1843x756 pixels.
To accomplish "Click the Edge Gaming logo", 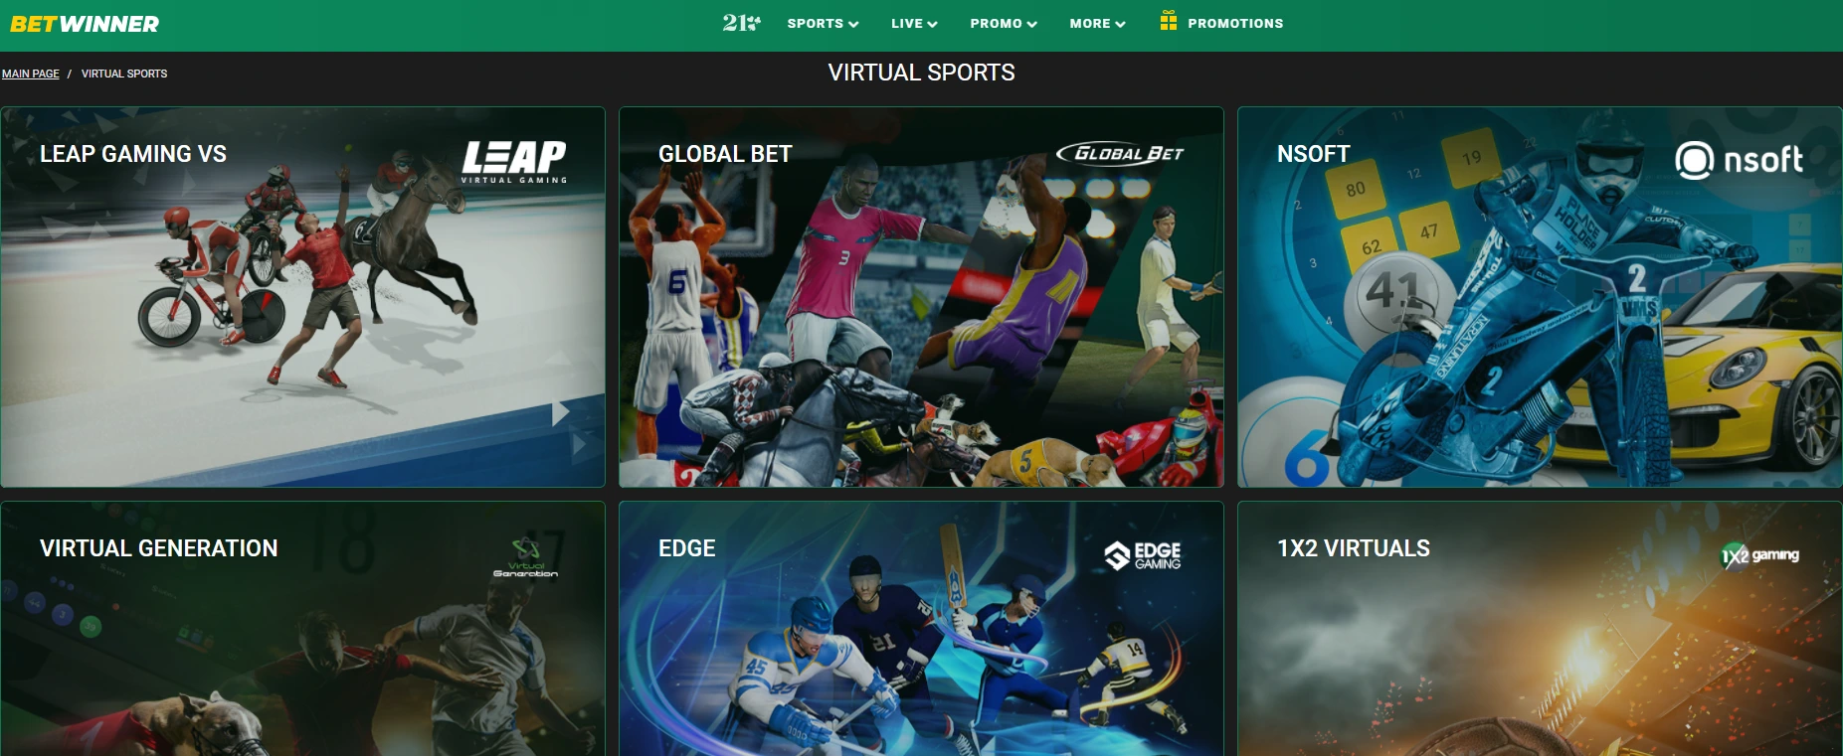I will [1143, 555].
